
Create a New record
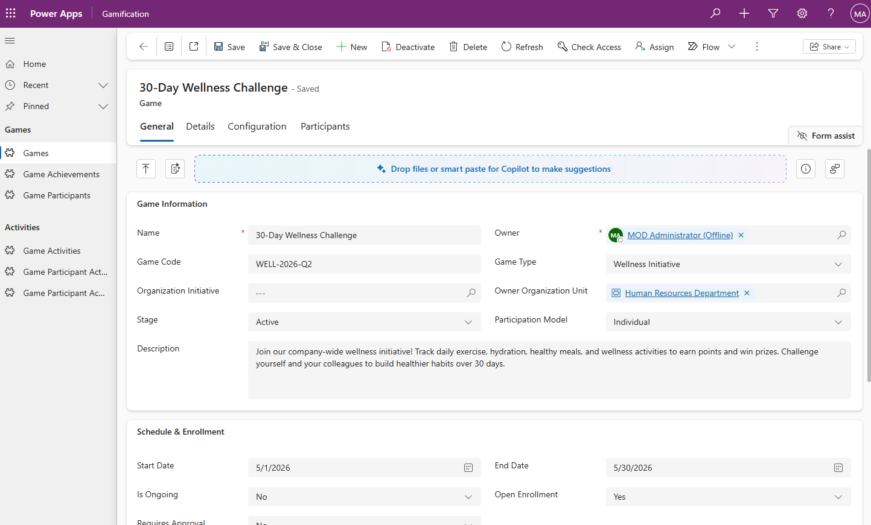pyautogui.click(x=352, y=47)
